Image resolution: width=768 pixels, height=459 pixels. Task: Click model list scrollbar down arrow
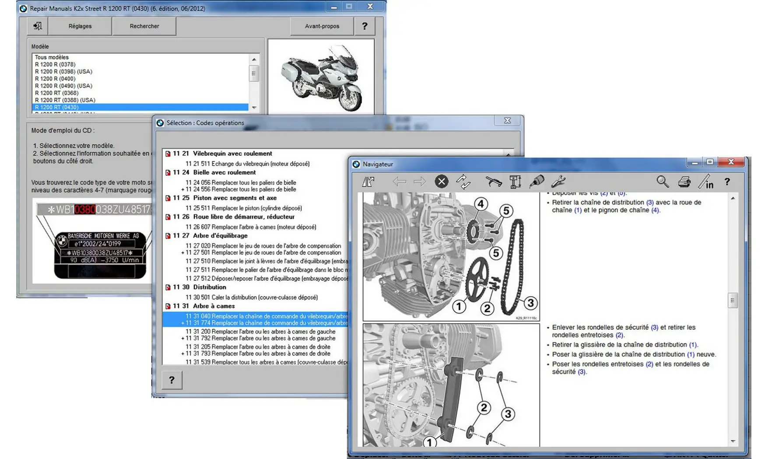pyautogui.click(x=254, y=107)
